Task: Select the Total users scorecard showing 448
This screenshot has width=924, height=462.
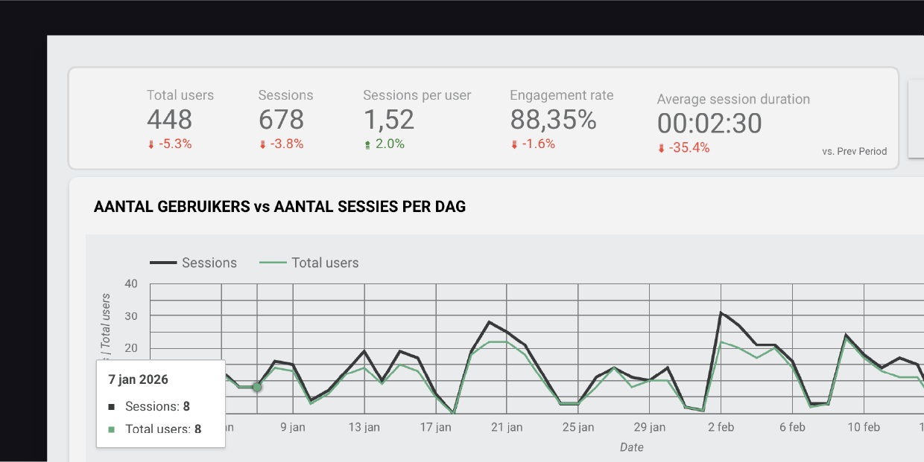Action: 180,119
